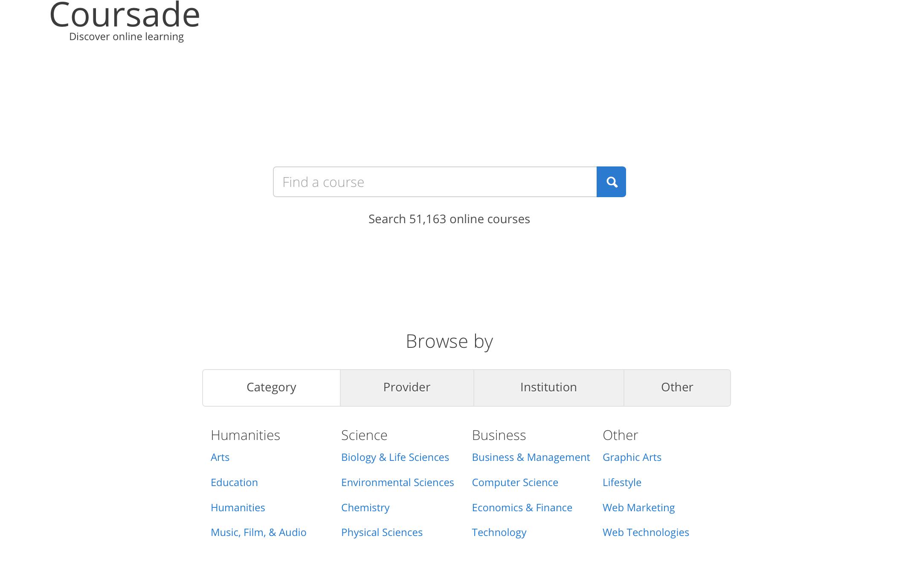Switch to the Provider tab
The height and width of the screenshot is (565, 899).
pyautogui.click(x=406, y=387)
